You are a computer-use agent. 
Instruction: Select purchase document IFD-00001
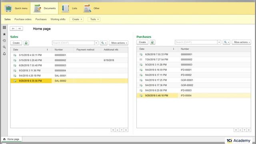click(x=194, y=70)
